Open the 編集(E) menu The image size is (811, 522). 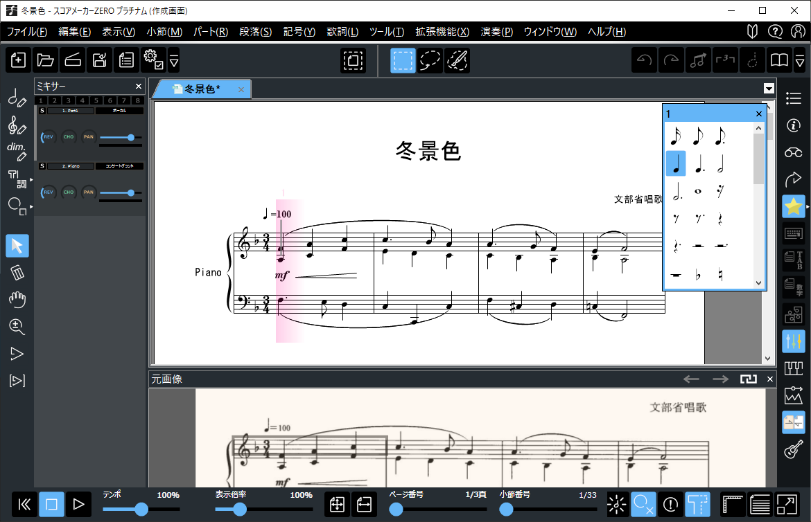(x=74, y=32)
